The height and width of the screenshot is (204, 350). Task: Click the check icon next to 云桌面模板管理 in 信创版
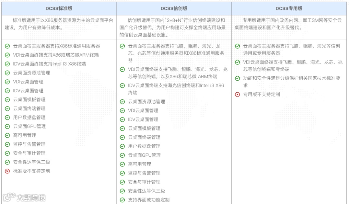coord(122,129)
